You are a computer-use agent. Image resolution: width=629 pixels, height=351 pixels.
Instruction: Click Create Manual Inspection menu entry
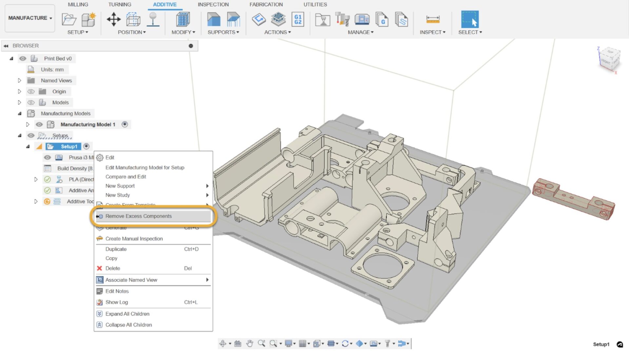point(134,239)
